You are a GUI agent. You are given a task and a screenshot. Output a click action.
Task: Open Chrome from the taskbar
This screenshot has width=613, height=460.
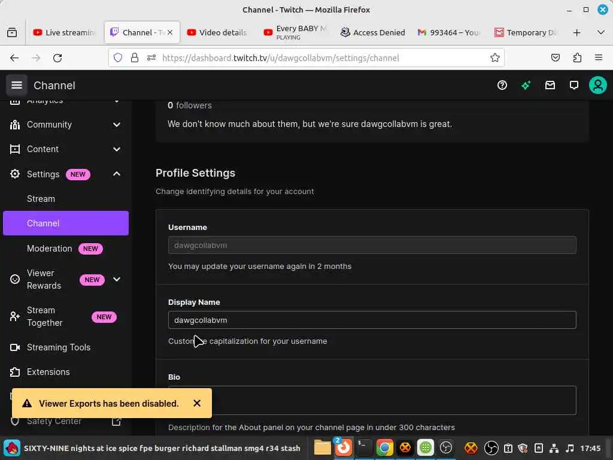(x=384, y=447)
